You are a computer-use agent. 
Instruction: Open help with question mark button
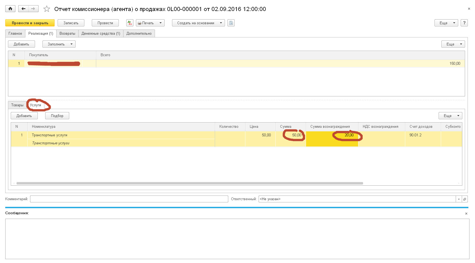pyautogui.click(x=464, y=23)
